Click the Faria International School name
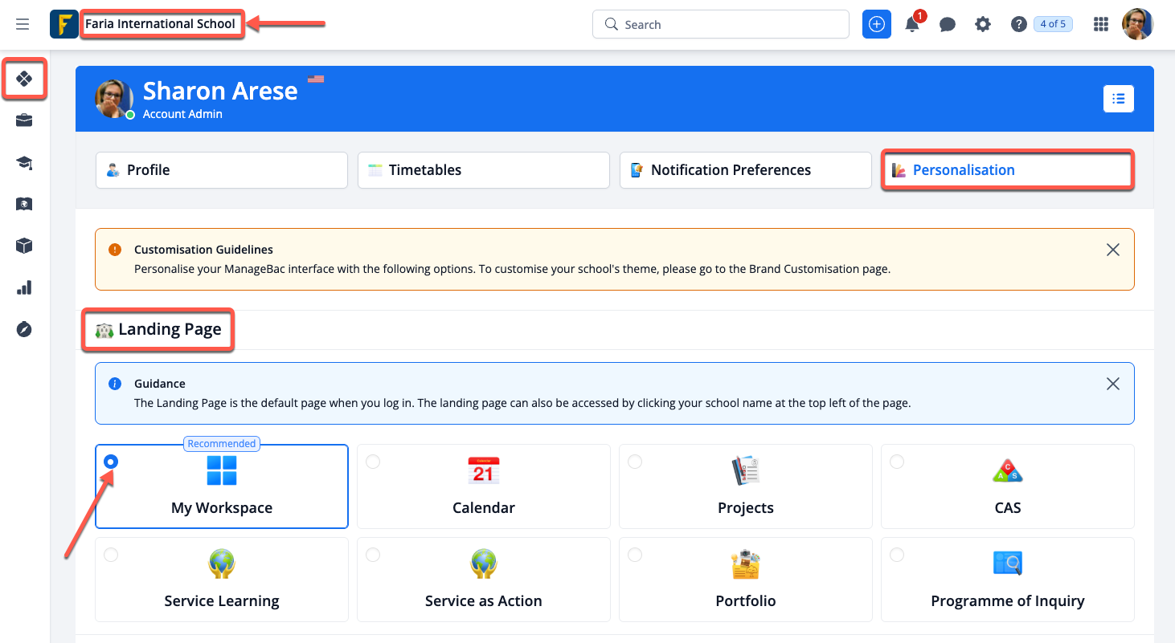 [x=161, y=24]
